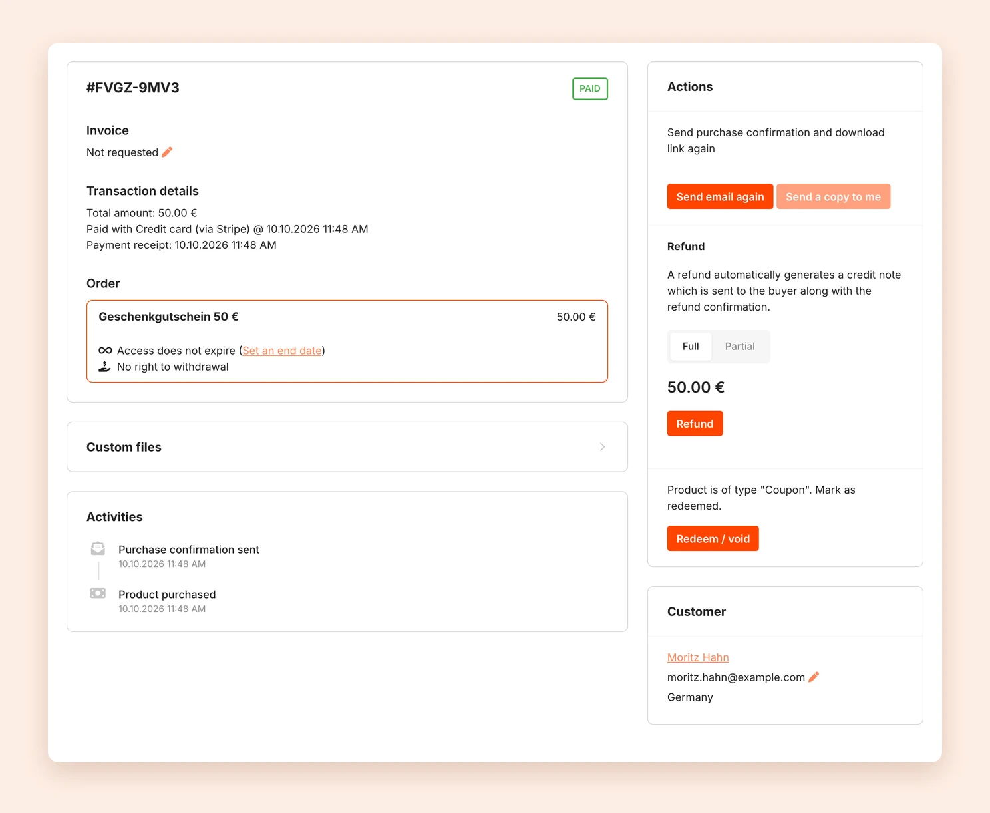Click Redeem / void button
This screenshot has width=990, height=813.
[x=713, y=538]
